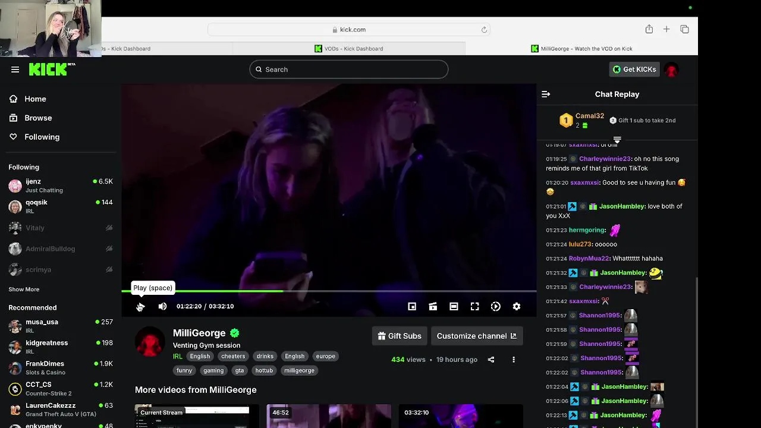Select the funny tag

tap(184, 370)
